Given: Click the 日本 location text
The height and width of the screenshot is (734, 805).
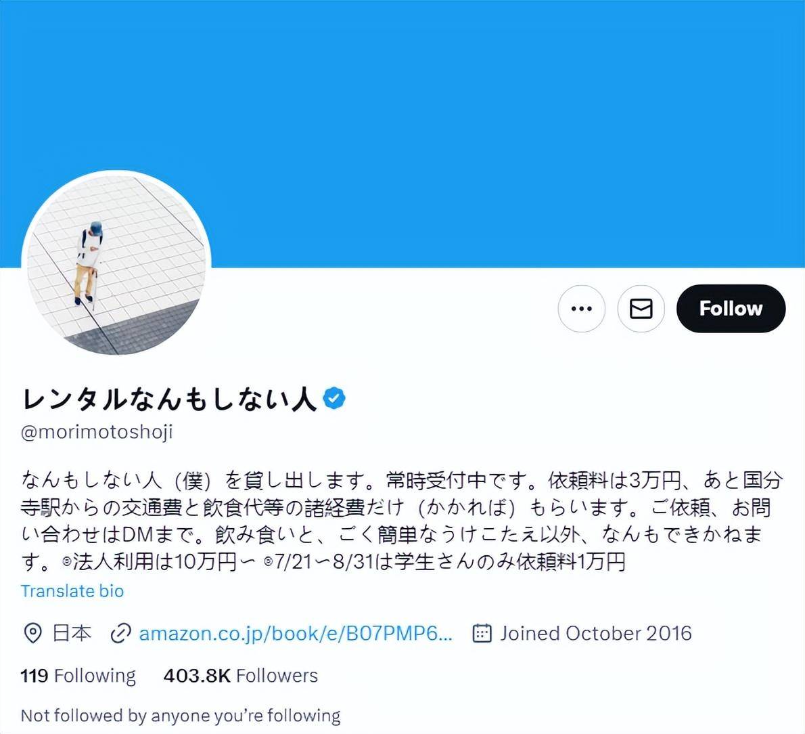Looking at the screenshot, I should pos(72,633).
